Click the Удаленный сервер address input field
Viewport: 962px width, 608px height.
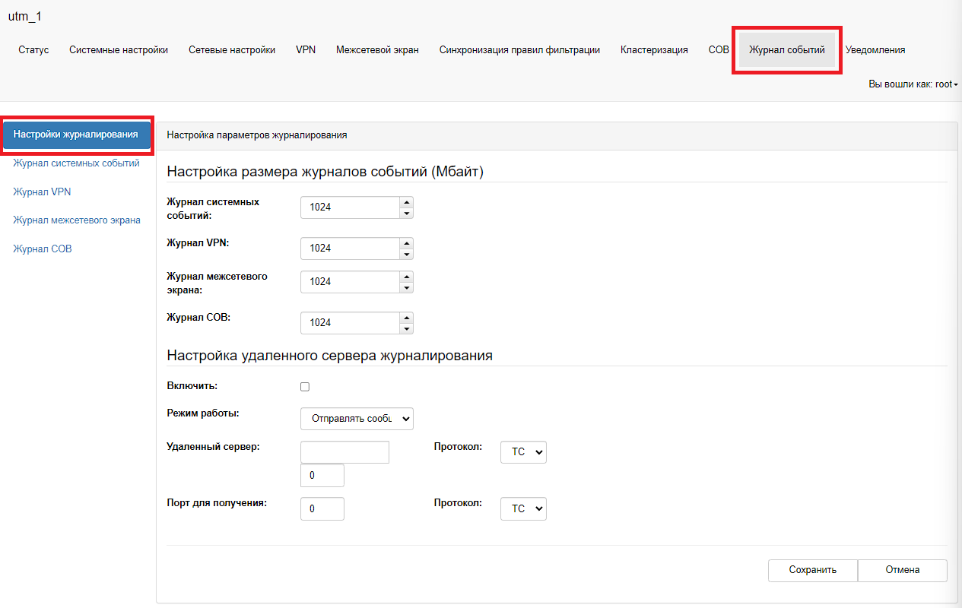(x=344, y=452)
